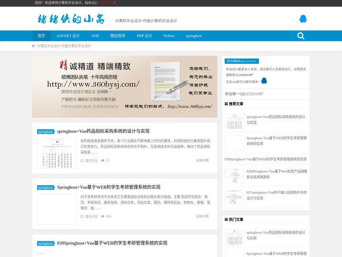Viewport: 342px width, 257px height.
Task: Click the QQ chat penguin in sidebar
Action: (x=264, y=80)
